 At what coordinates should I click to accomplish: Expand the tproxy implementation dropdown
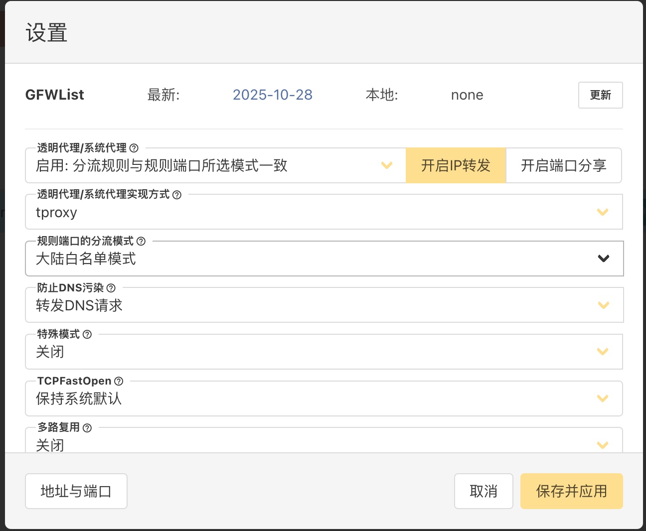[323, 212]
